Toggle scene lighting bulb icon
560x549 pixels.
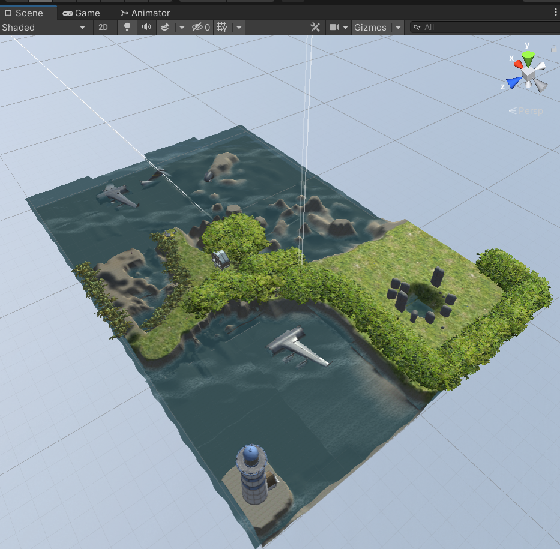click(127, 28)
